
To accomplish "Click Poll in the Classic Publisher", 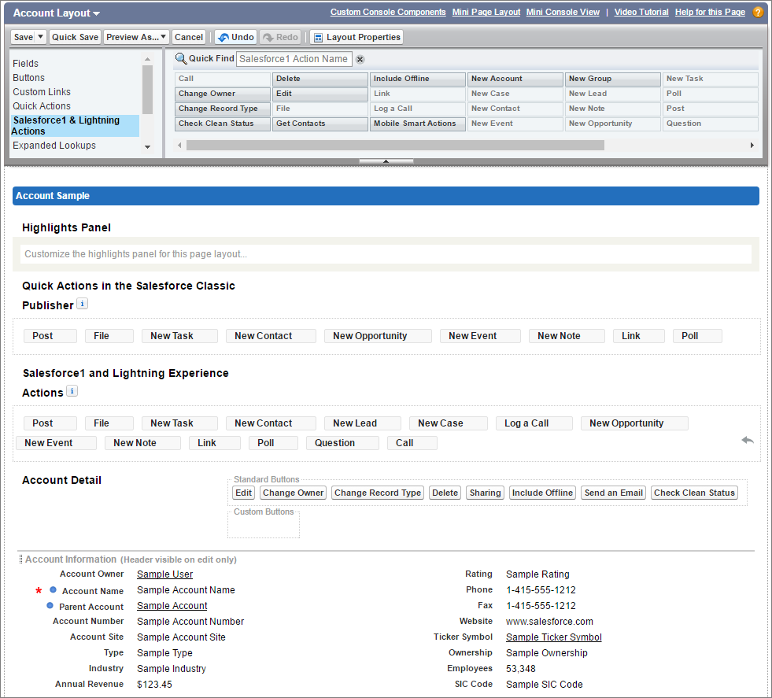I will pos(697,336).
